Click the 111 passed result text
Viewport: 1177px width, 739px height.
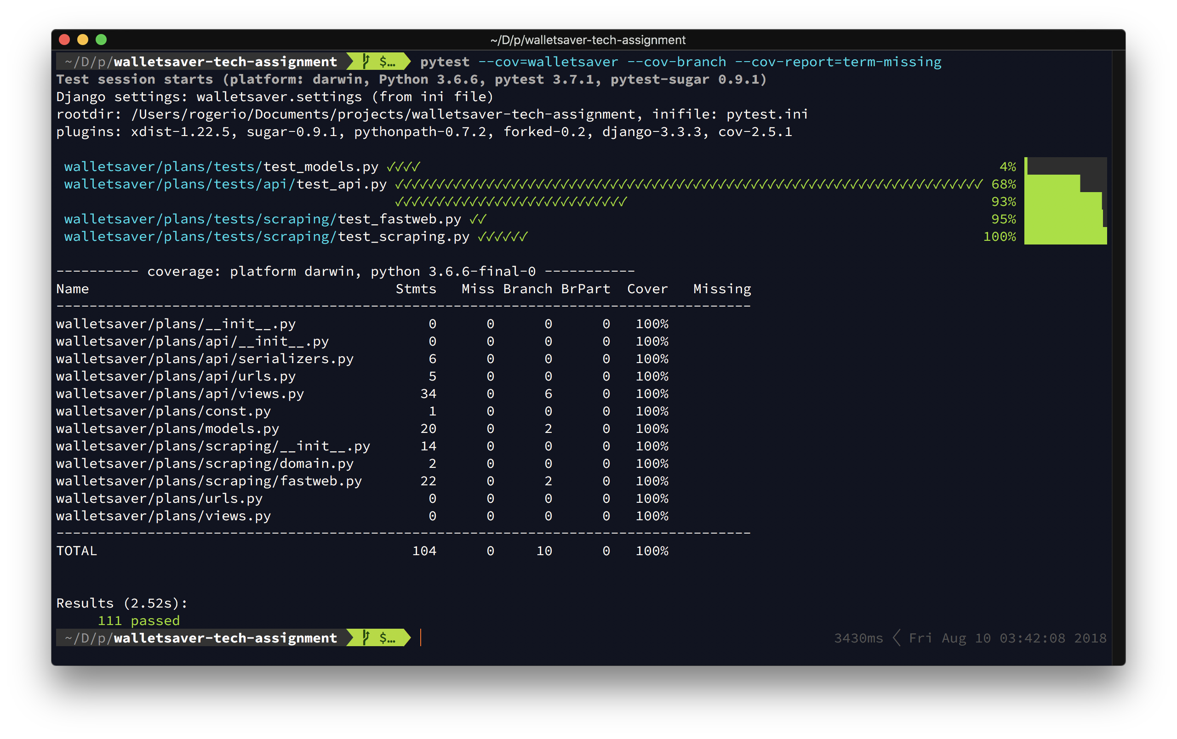coord(139,621)
